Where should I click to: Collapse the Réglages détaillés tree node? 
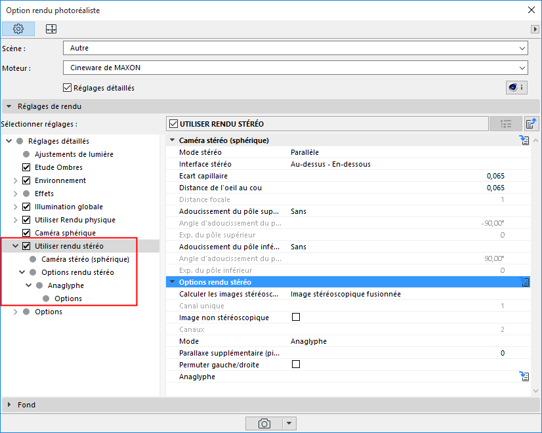[x=9, y=141]
